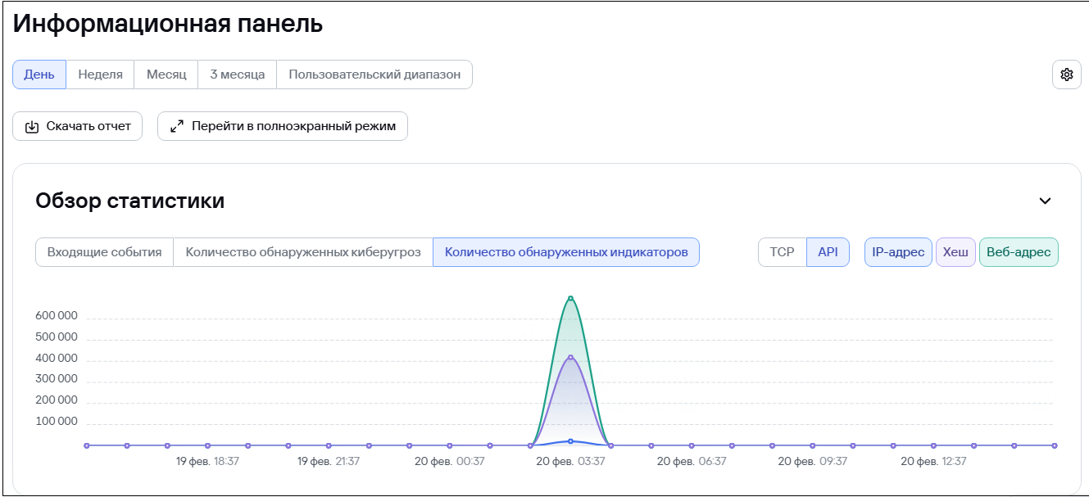Click download icon in Скачать отчет button
The height and width of the screenshot is (497, 1089).
(32, 127)
